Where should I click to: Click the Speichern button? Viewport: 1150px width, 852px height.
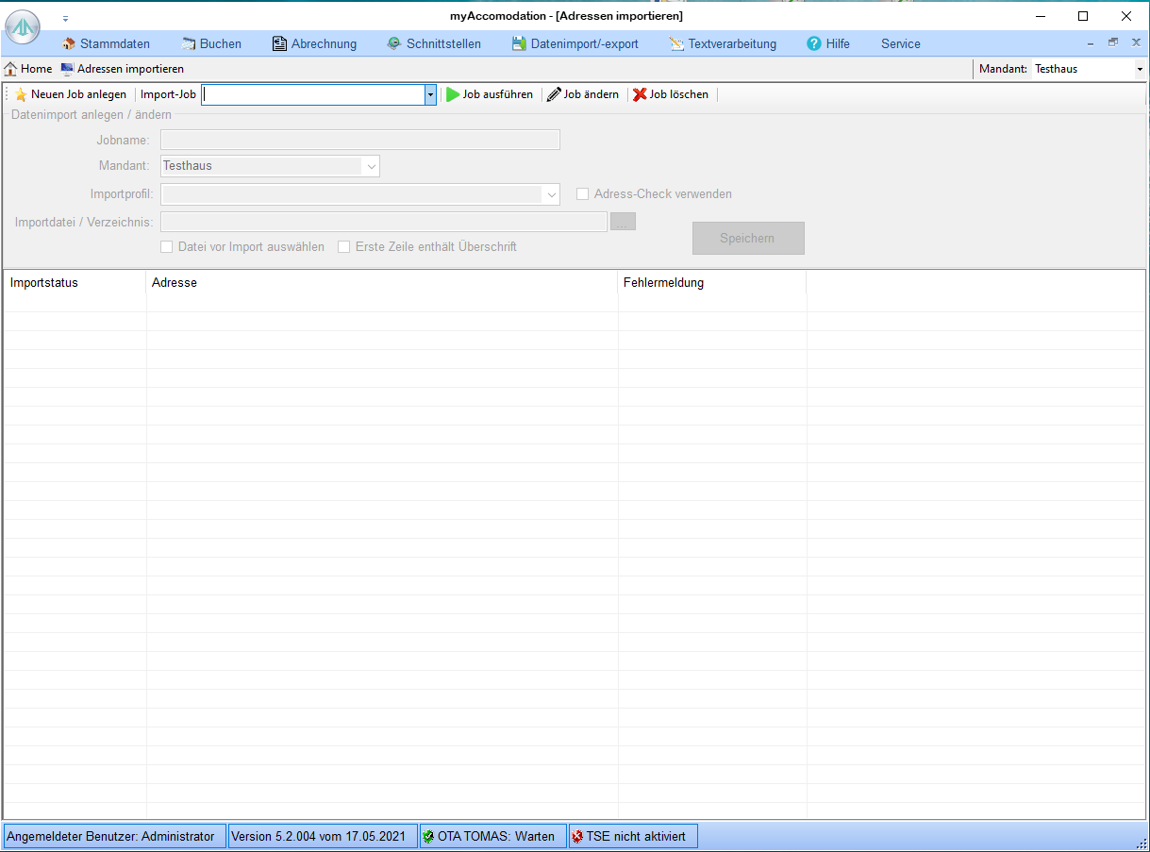[748, 239]
